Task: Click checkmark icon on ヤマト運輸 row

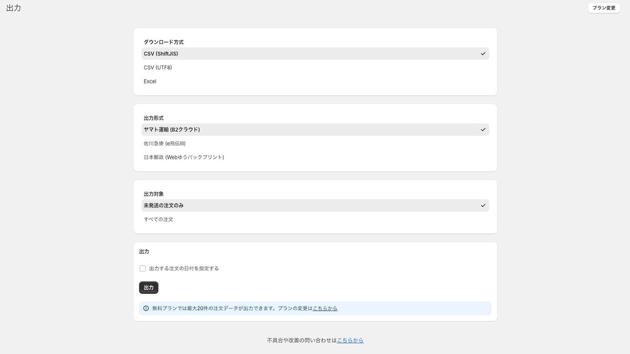Action: (x=483, y=130)
